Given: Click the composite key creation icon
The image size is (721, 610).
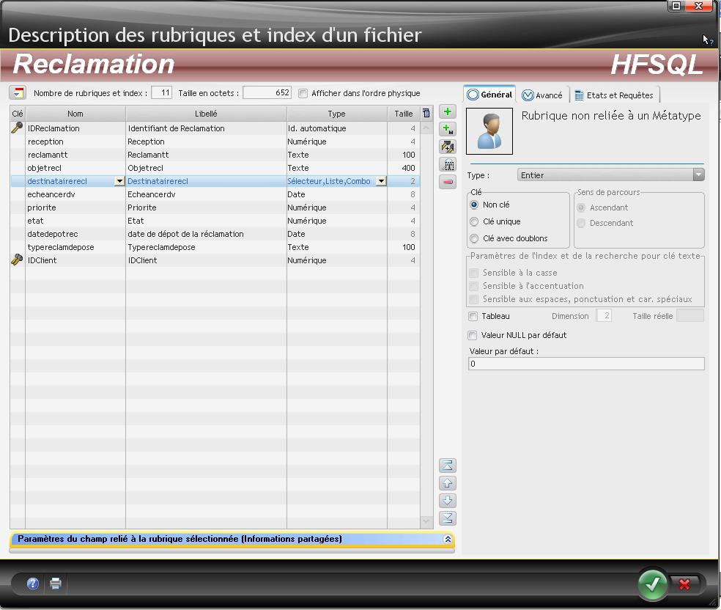Looking at the screenshot, I should pyautogui.click(x=448, y=147).
